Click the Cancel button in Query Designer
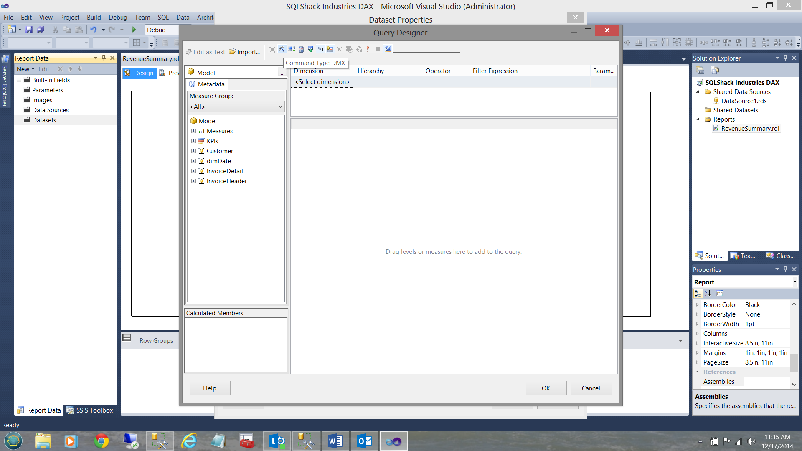The image size is (802, 451). (x=591, y=388)
